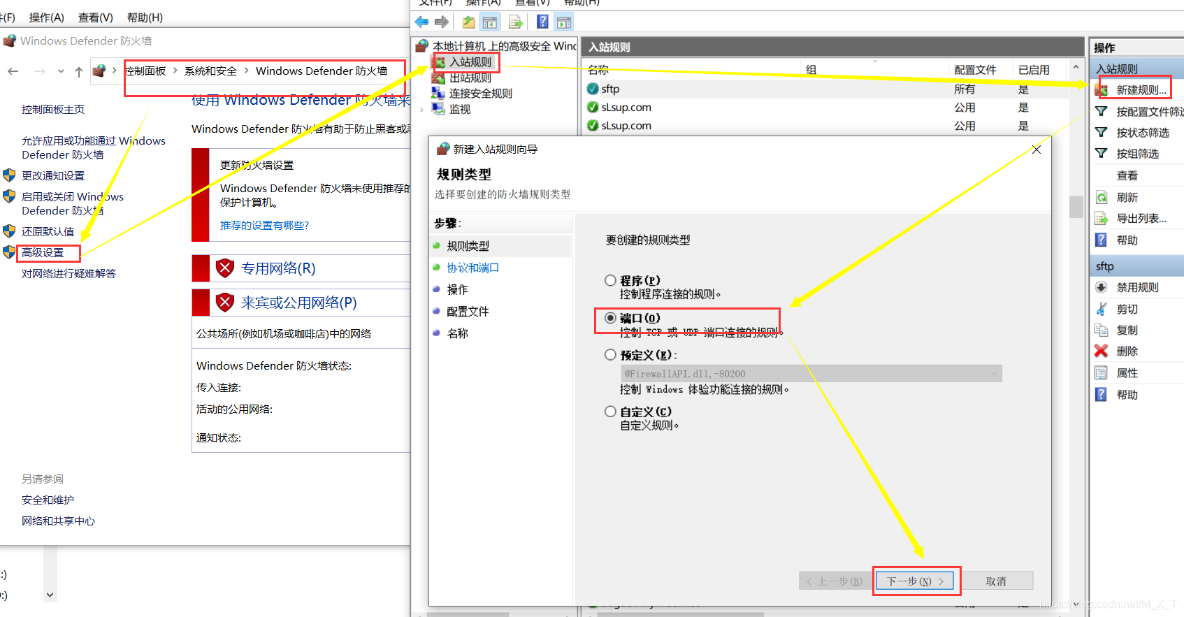This screenshot has width=1184, height=617.
Task: Open the recommended settings link
Action: (264, 225)
